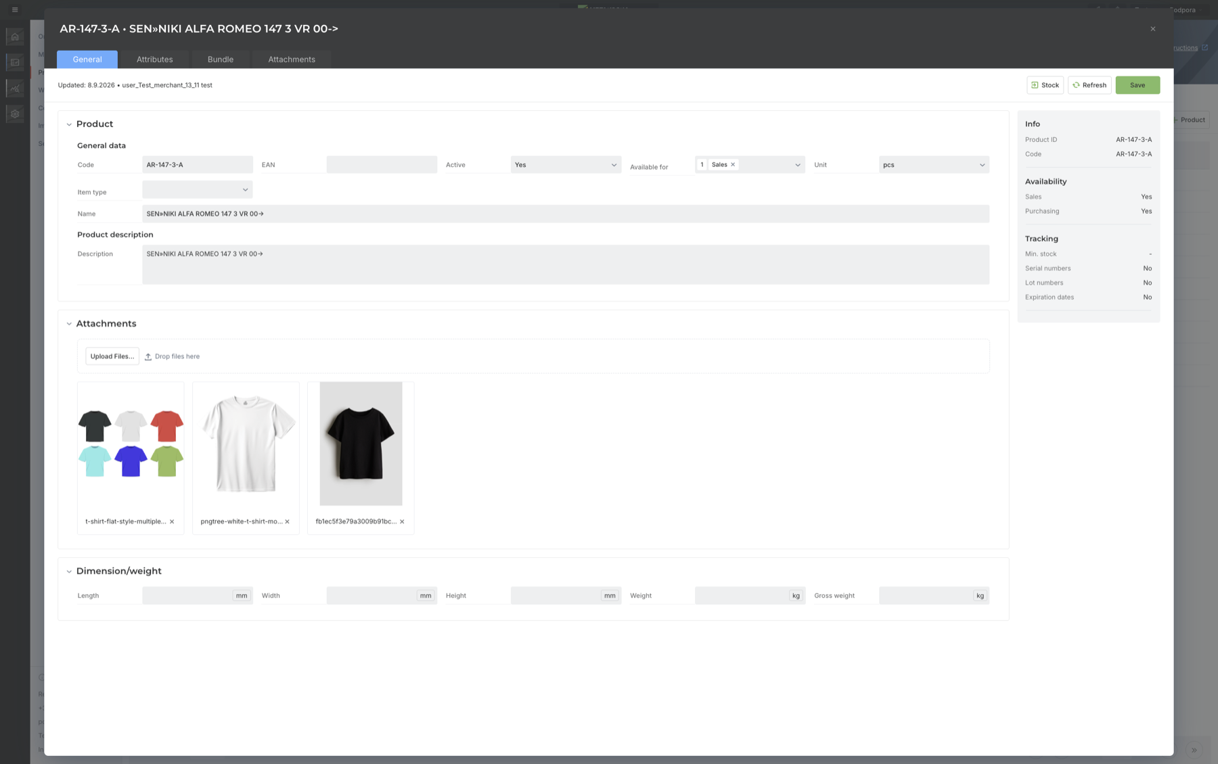
Task: Click the Lot numbers row
Action: point(1088,283)
